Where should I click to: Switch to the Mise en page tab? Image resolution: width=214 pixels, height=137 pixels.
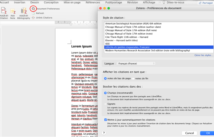click(x=73, y=2)
